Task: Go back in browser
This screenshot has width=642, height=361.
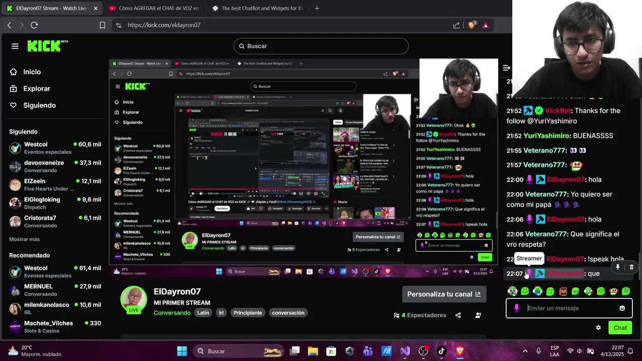Action: point(9,25)
